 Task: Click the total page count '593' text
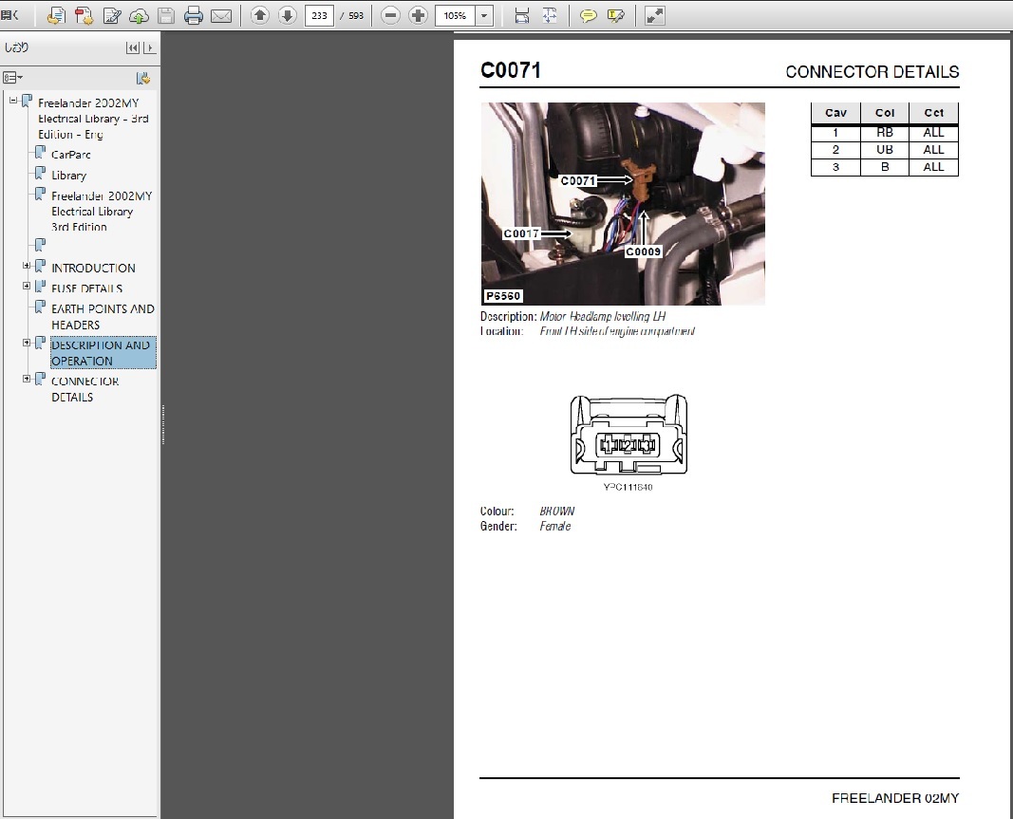(356, 15)
